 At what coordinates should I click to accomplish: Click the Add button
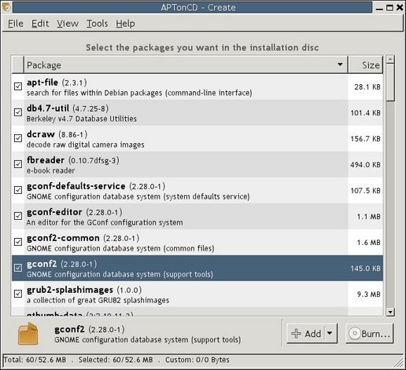coord(306,333)
